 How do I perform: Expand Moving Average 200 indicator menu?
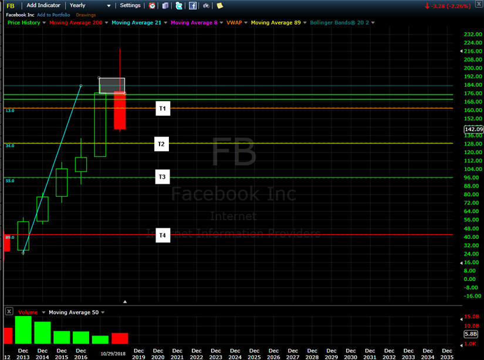click(x=107, y=23)
